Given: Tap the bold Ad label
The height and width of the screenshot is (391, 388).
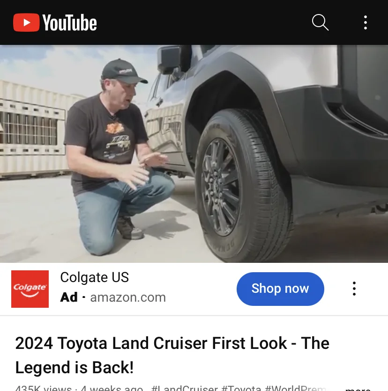Looking at the screenshot, I should point(69,297).
